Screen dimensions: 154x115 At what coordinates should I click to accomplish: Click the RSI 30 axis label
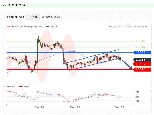(x=137, y=101)
